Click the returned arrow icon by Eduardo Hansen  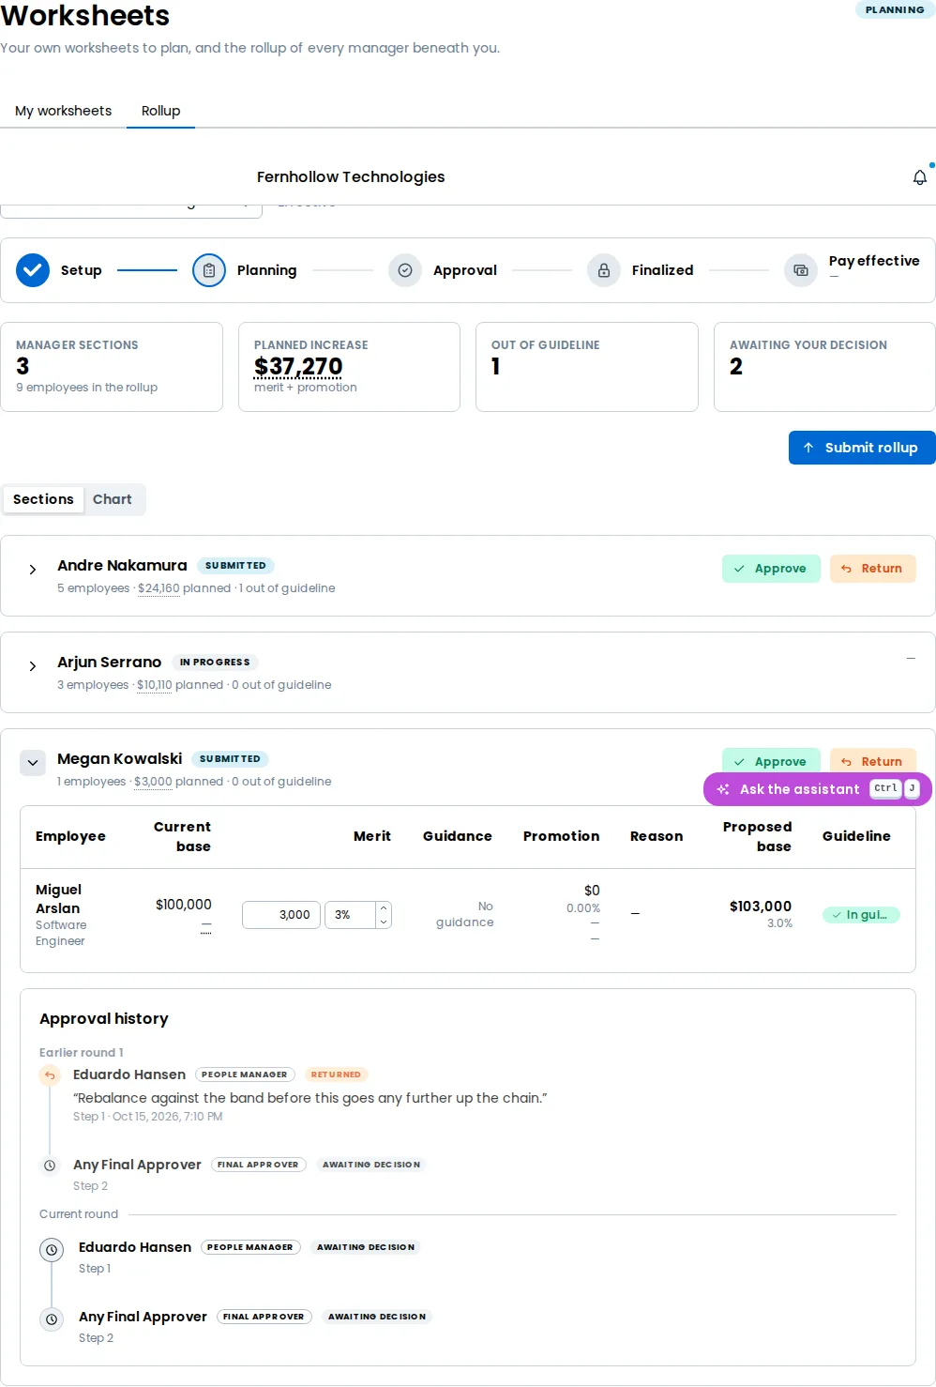click(x=51, y=1075)
